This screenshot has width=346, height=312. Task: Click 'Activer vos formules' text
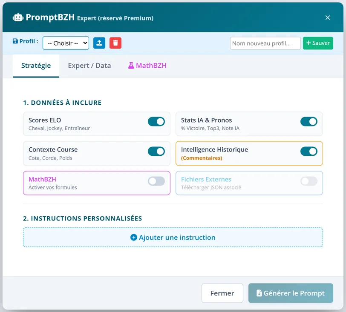[x=53, y=187]
